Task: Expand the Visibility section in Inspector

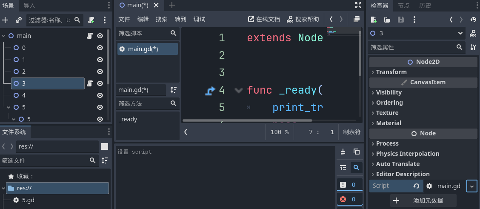Action: (389, 92)
